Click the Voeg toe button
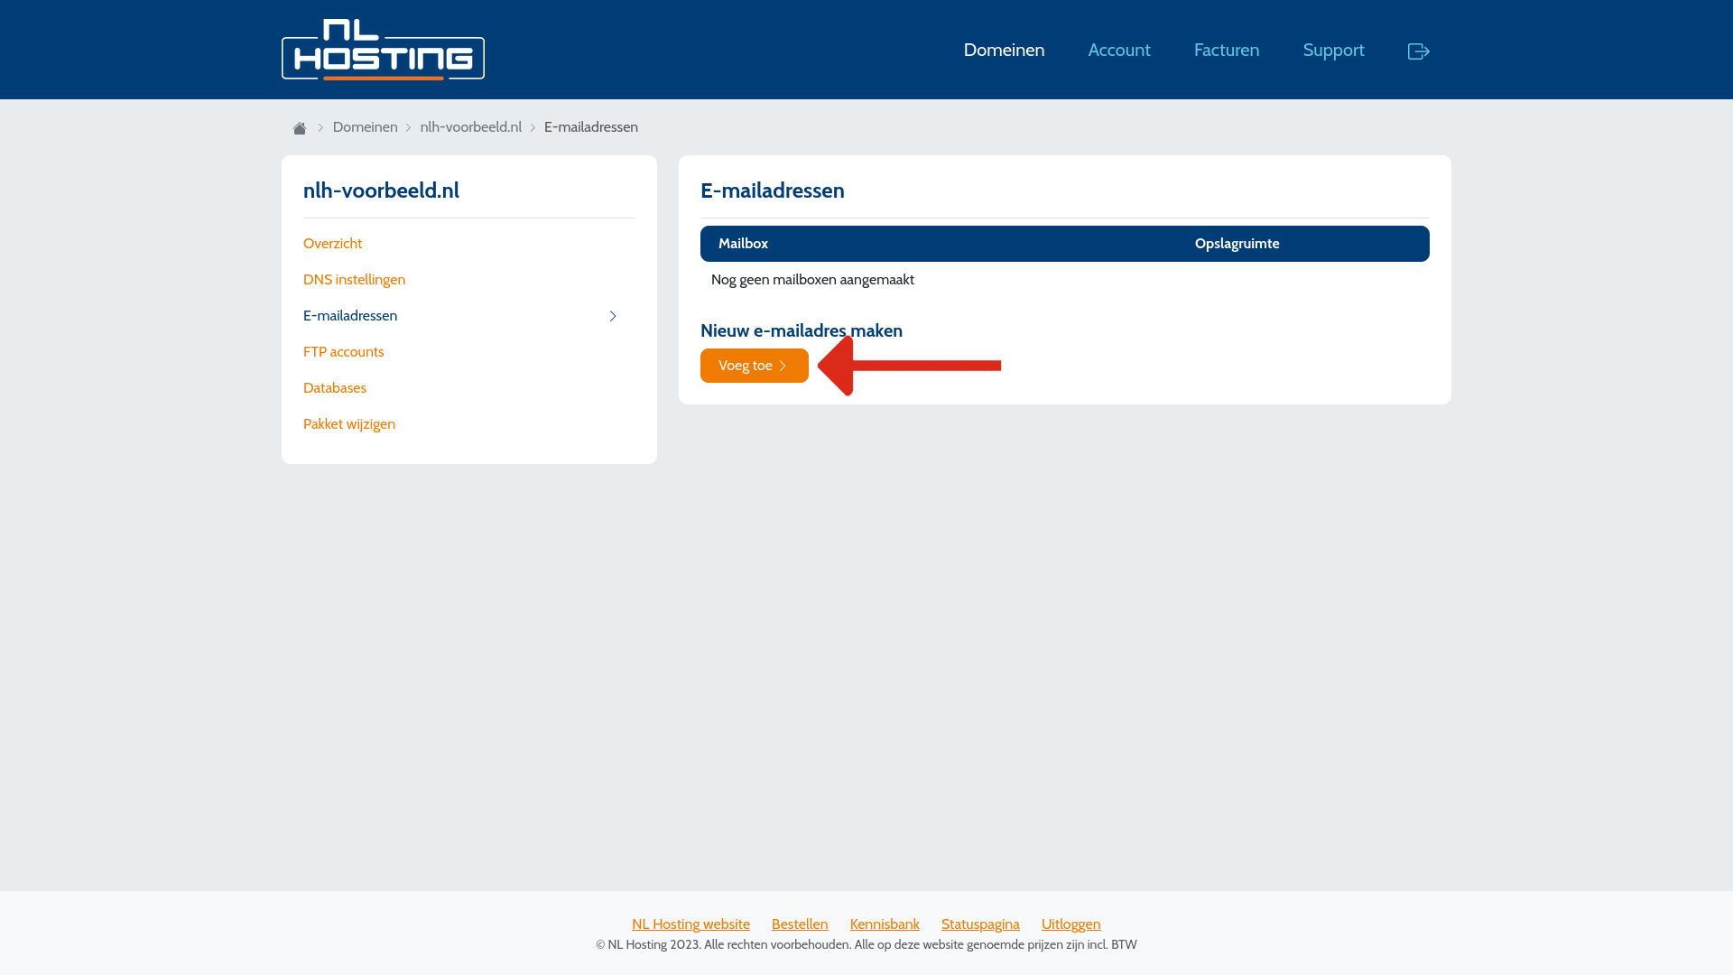Viewport: 1733px width, 975px height. (x=755, y=366)
